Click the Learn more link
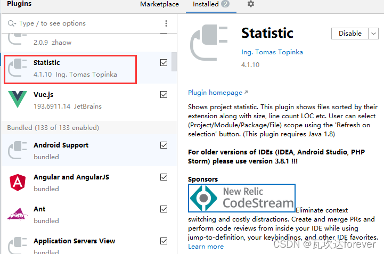Viewport: 384px width, 254px height. click(x=206, y=247)
